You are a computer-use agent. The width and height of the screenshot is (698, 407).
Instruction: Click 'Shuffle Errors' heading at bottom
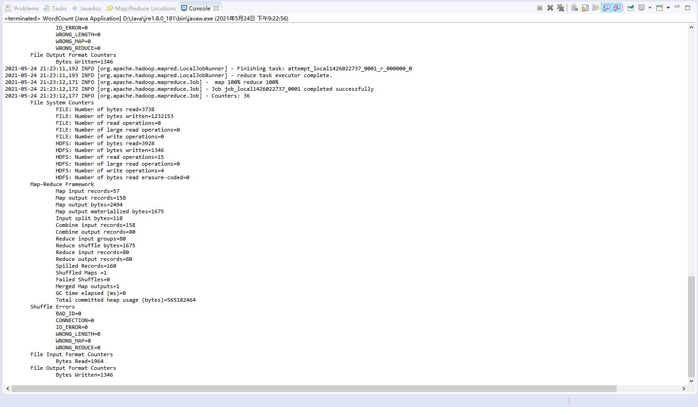pyautogui.click(x=53, y=307)
